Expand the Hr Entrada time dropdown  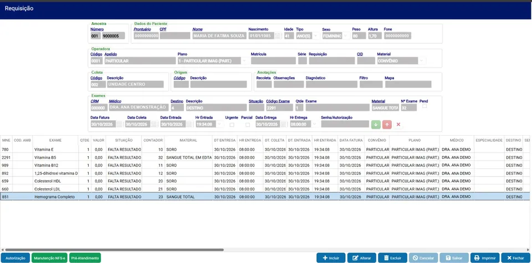(218, 125)
